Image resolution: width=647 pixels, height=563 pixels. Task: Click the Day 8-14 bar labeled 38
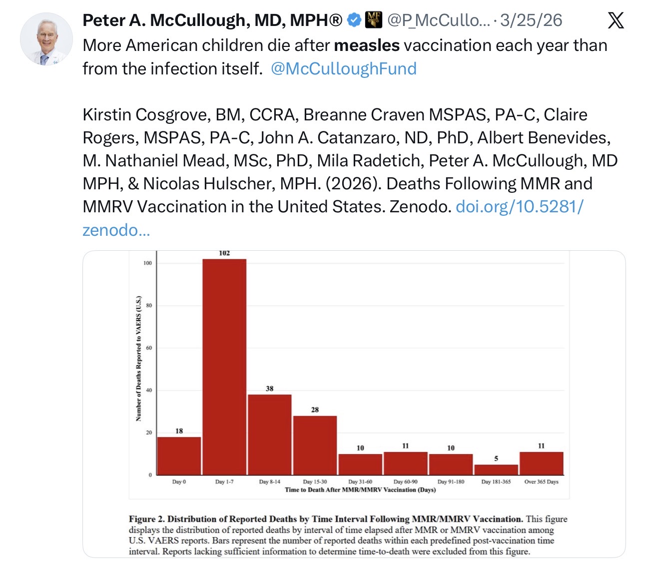coord(270,435)
